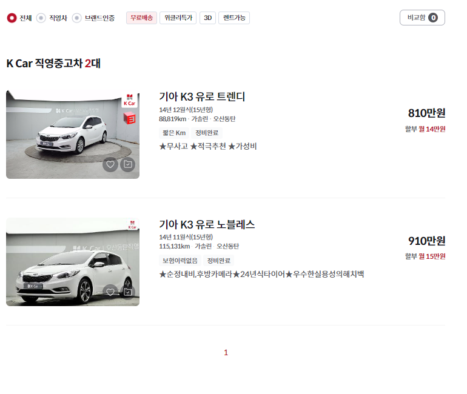This screenshot has height=394, width=467.
Task: Click K Car badge on 트렌디 thumbnail
Action: [130, 99]
